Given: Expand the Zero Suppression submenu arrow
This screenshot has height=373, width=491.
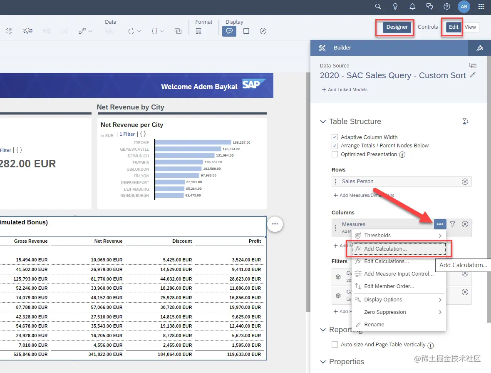Looking at the screenshot, I should coord(440,312).
